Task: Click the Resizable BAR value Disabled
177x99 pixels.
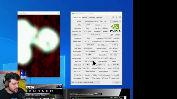Action: (115, 71)
